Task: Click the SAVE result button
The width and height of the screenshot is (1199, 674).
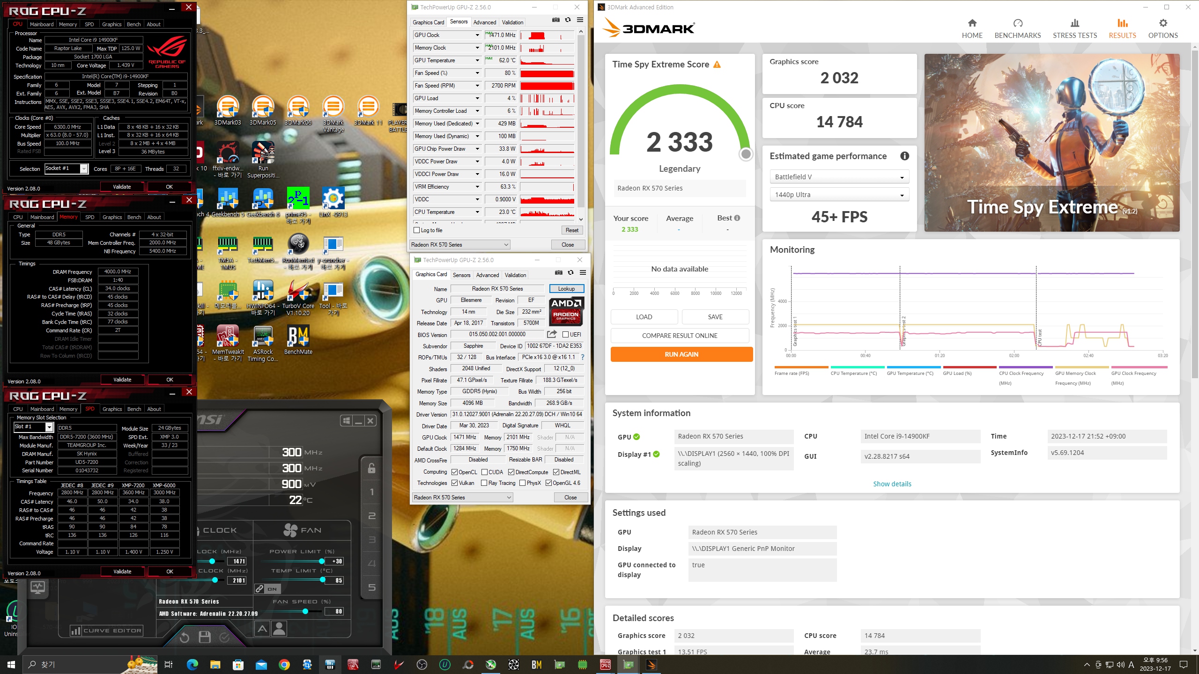Action: coord(715,317)
